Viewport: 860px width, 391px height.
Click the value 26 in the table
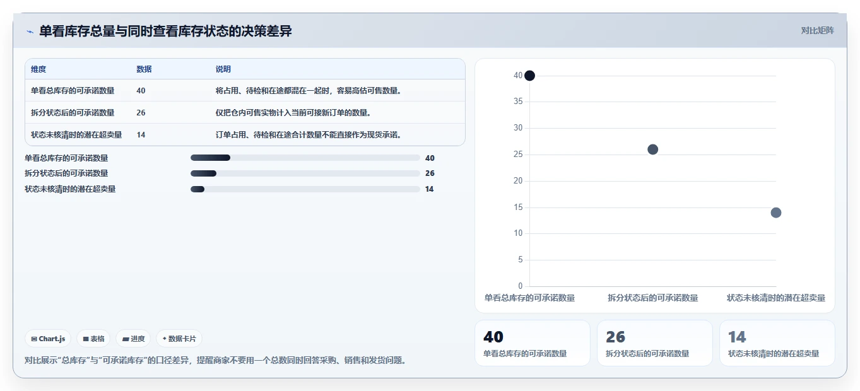pos(141,113)
